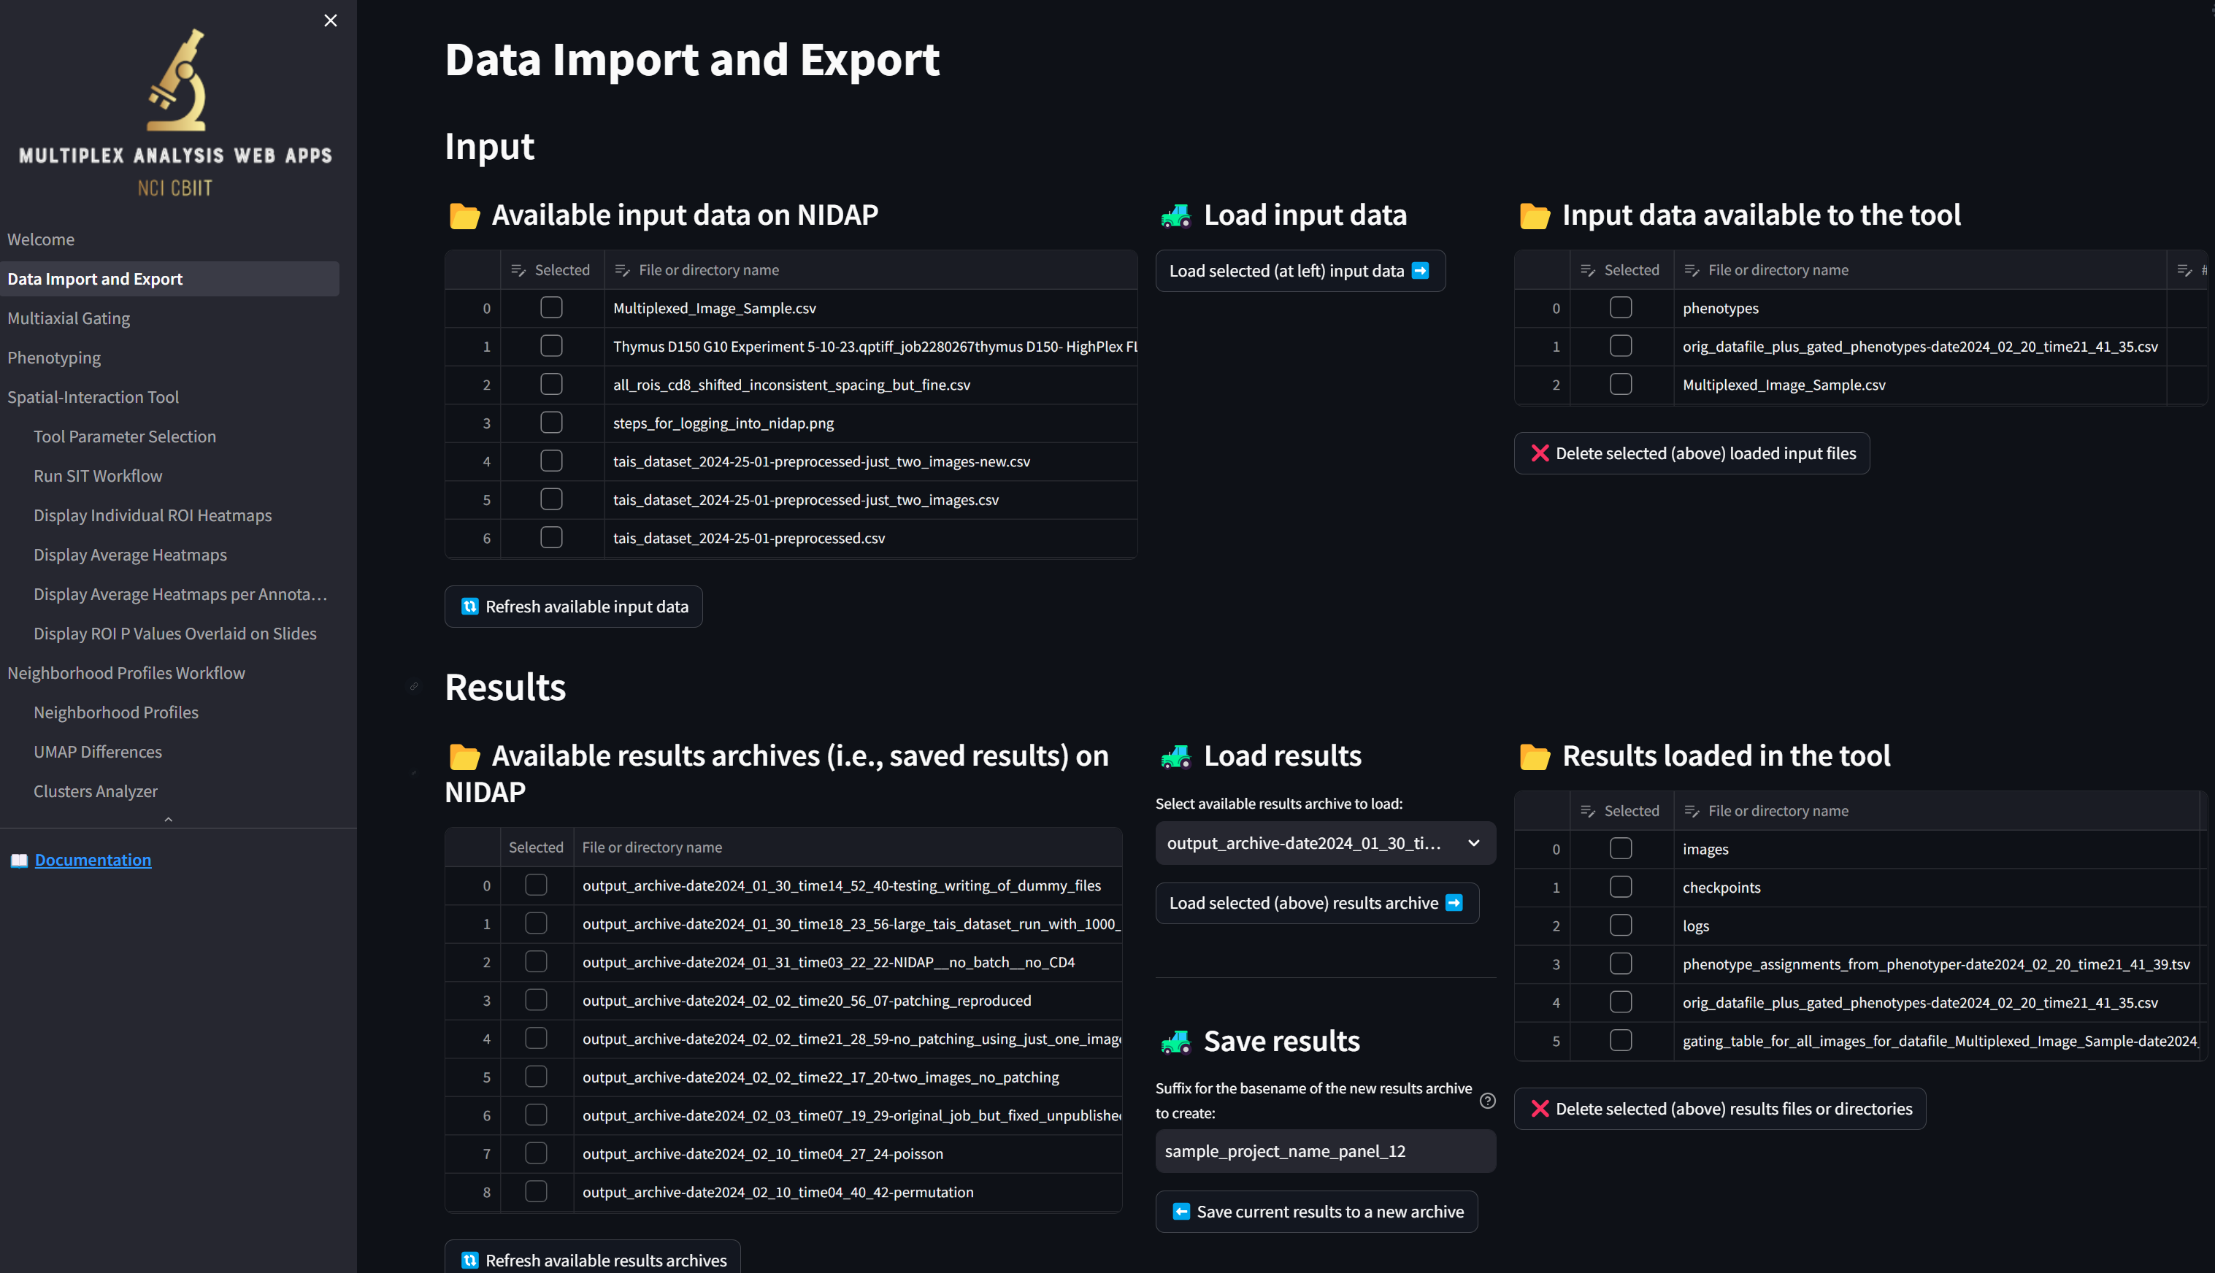Screen dimensions: 2215x1273
Task: Click the Documentation link icon
Action: pyautogui.click(x=18, y=859)
